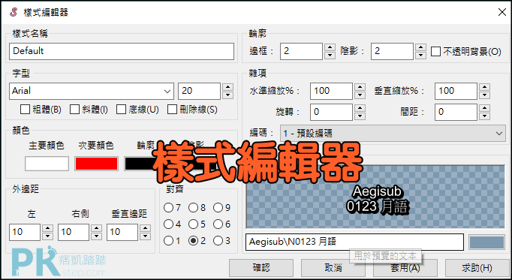This screenshot has width=512, height=280.
Task: Increase the 水準縮放% value
Action: (x=360, y=87)
